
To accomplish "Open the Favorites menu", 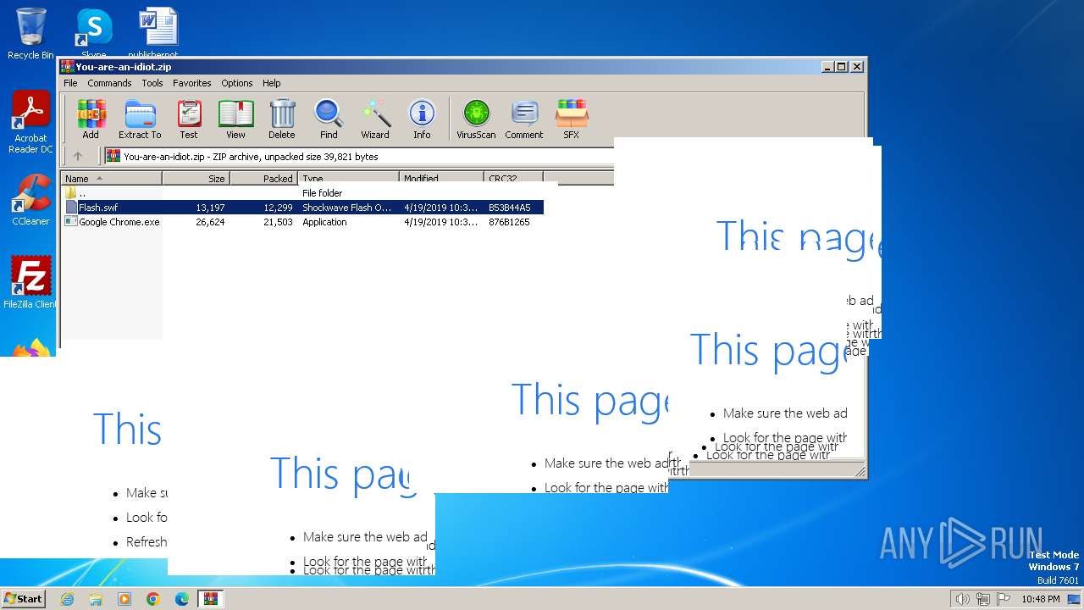I will click(192, 83).
